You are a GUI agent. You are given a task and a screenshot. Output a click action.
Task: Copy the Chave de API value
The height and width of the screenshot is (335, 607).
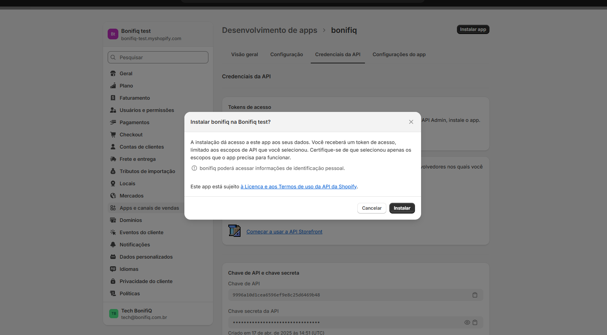point(475,295)
